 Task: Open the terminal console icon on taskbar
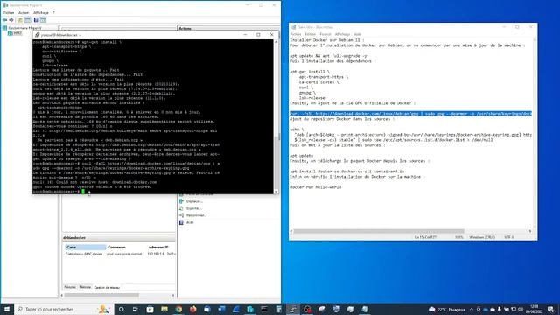pos(264,309)
